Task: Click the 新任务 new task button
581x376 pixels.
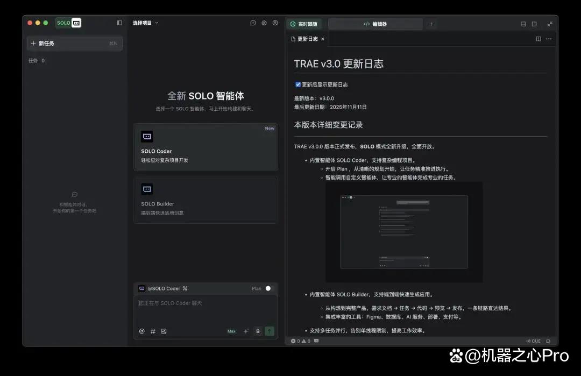Action: click(74, 44)
